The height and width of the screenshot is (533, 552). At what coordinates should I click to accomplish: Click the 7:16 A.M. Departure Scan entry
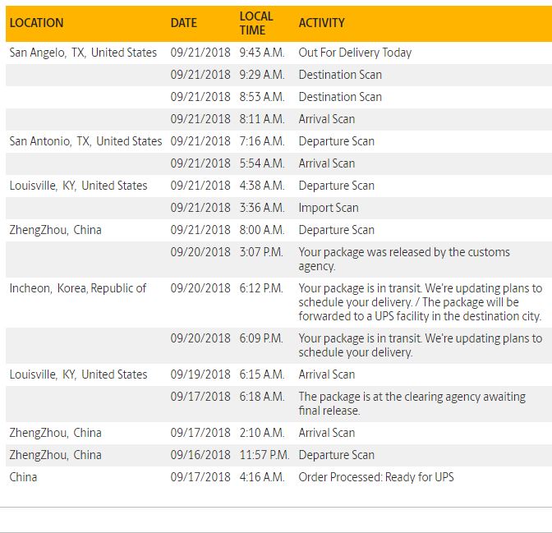coord(278,141)
